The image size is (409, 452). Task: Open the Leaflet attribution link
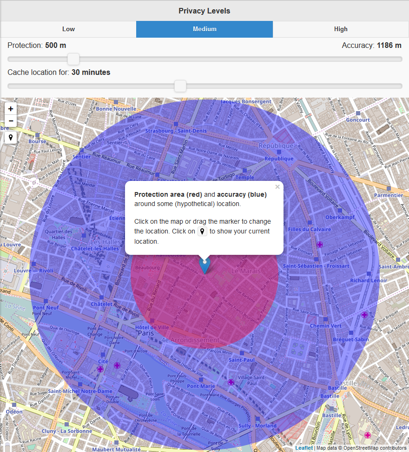(304, 448)
